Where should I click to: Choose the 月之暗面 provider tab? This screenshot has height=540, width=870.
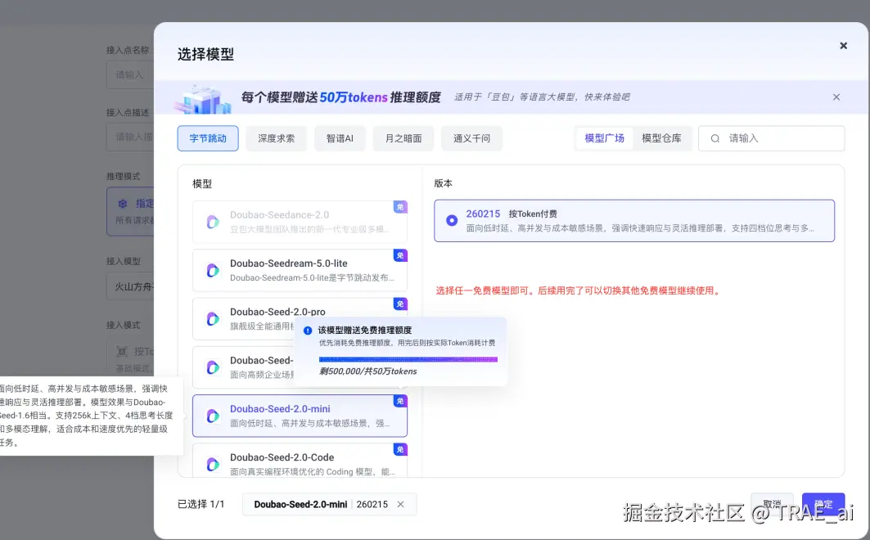click(403, 138)
